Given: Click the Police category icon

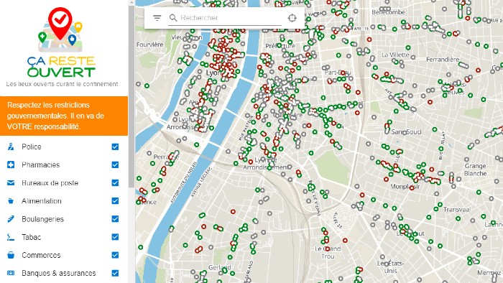Looking at the screenshot, I should pyautogui.click(x=11, y=147).
